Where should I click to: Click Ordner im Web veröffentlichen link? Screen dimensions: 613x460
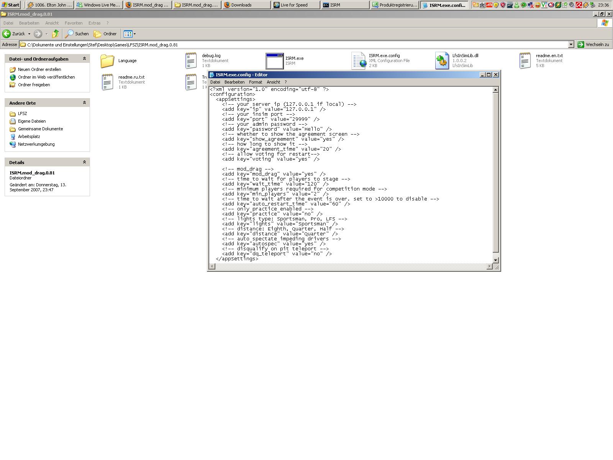coord(46,77)
